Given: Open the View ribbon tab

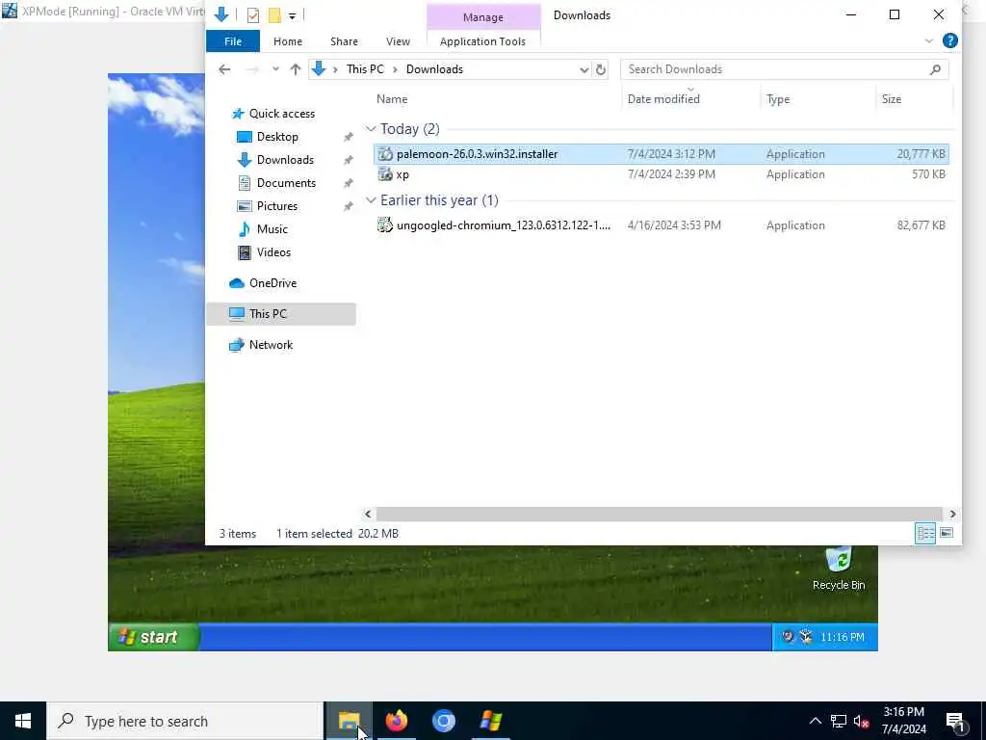Looking at the screenshot, I should (x=398, y=41).
